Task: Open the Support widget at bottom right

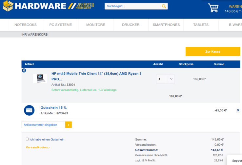Action: [x=235, y=160]
